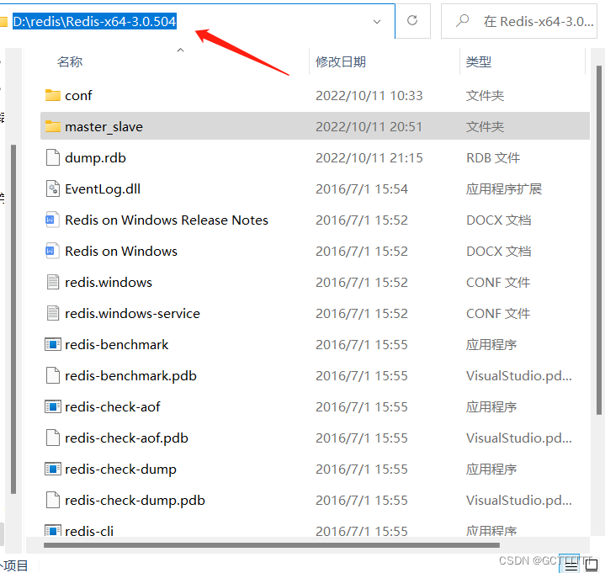Click date 2022/10/11 20:51 of master_slave

point(369,126)
